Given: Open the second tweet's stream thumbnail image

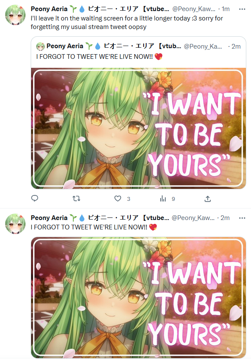Looking at the screenshot, I should coord(138,298).
